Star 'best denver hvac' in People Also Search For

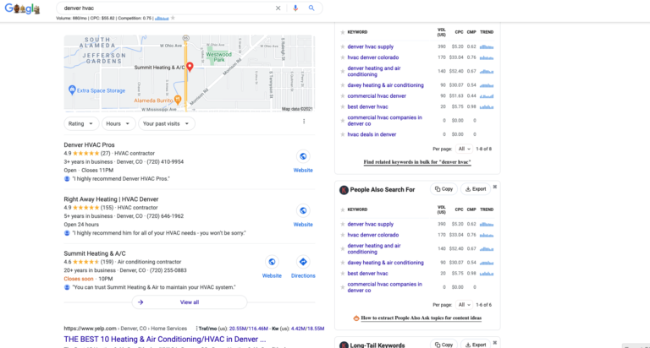coord(343,274)
